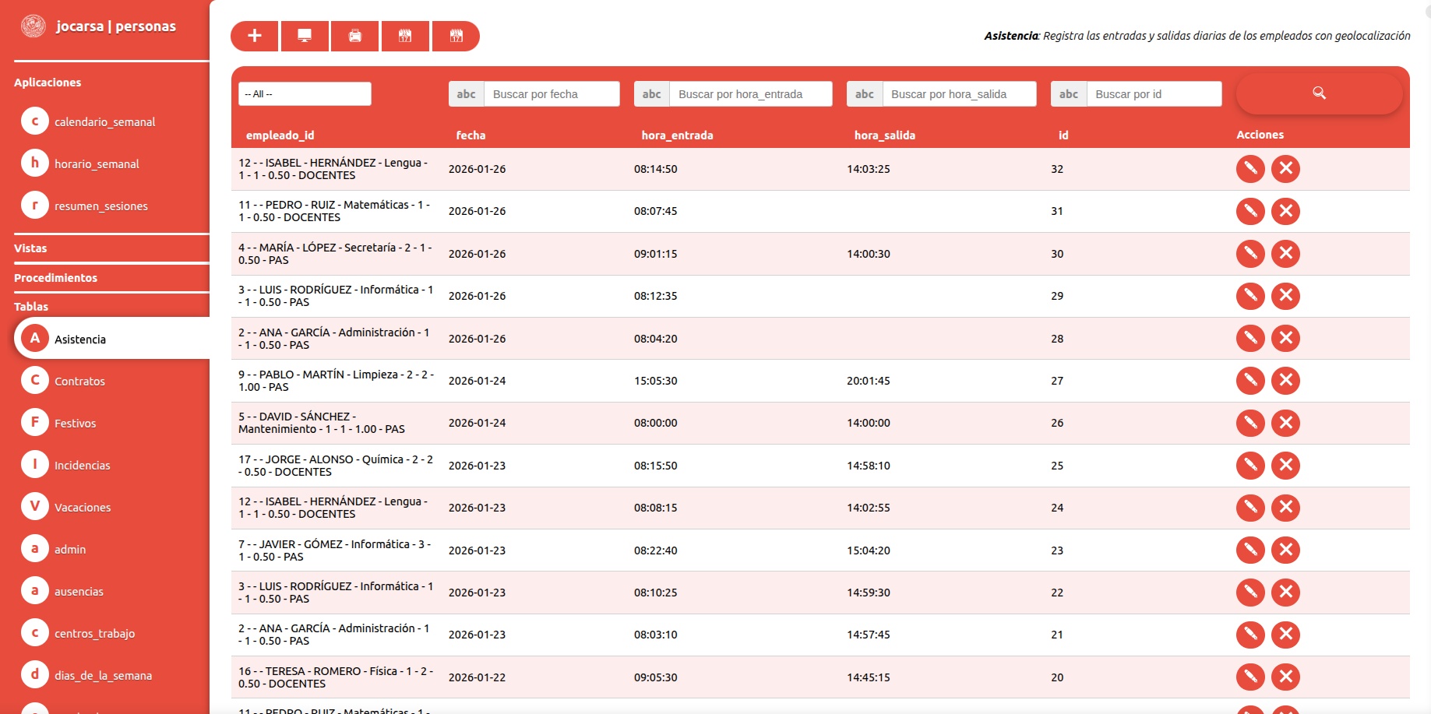Click into the 'Buscar por hora_entrada' field

pyautogui.click(x=750, y=94)
